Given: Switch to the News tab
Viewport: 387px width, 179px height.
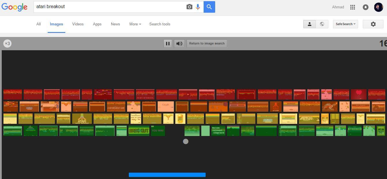Looking at the screenshot, I should (x=115, y=24).
